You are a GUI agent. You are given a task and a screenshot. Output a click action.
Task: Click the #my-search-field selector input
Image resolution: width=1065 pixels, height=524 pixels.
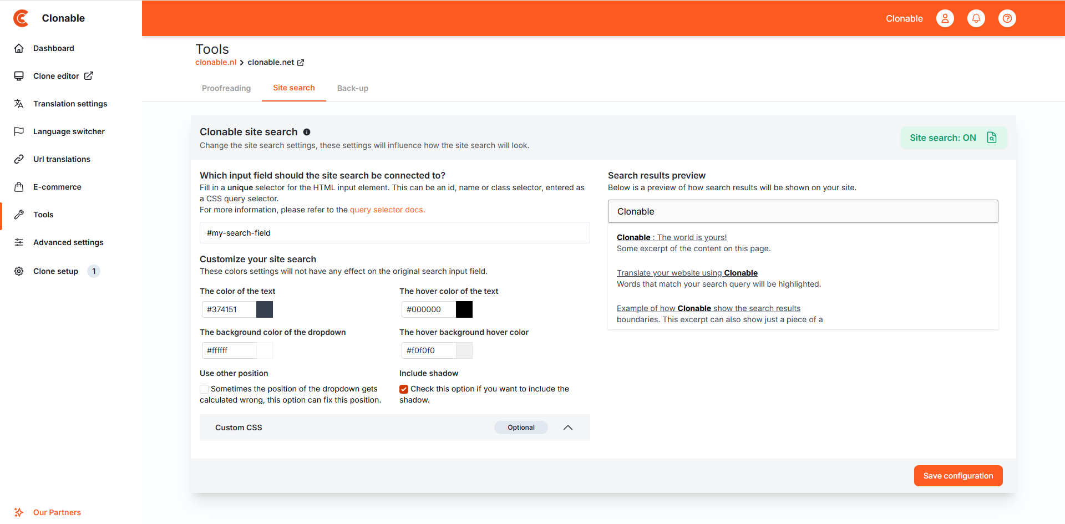tap(394, 233)
